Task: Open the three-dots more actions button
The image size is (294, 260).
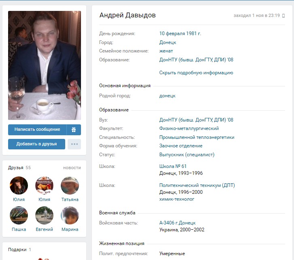Action: [x=74, y=144]
